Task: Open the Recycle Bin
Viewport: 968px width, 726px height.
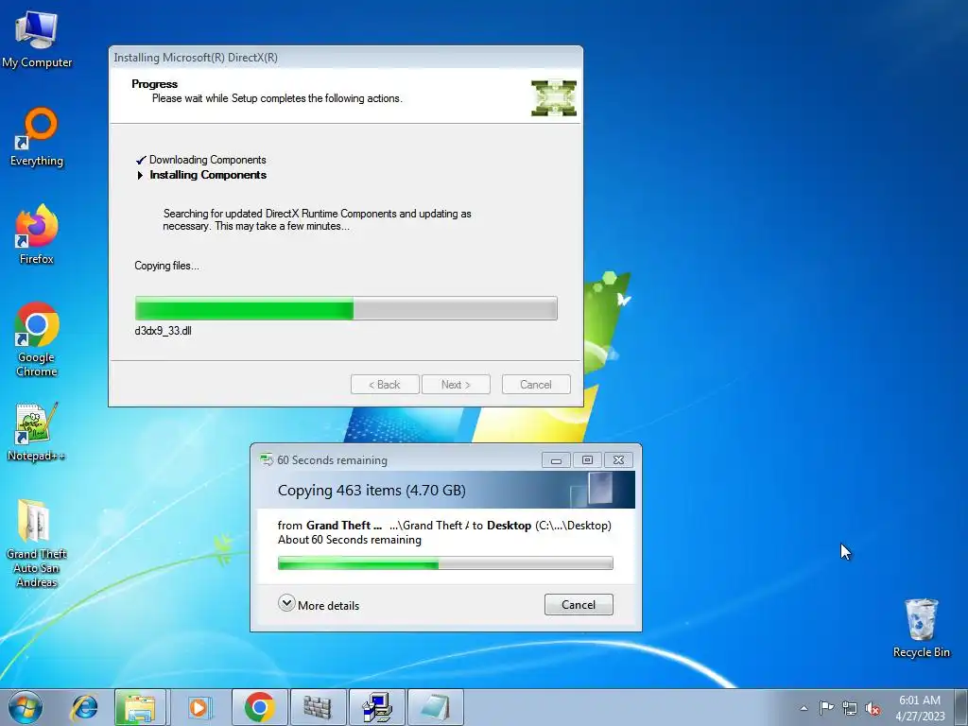Action: (x=921, y=628)
